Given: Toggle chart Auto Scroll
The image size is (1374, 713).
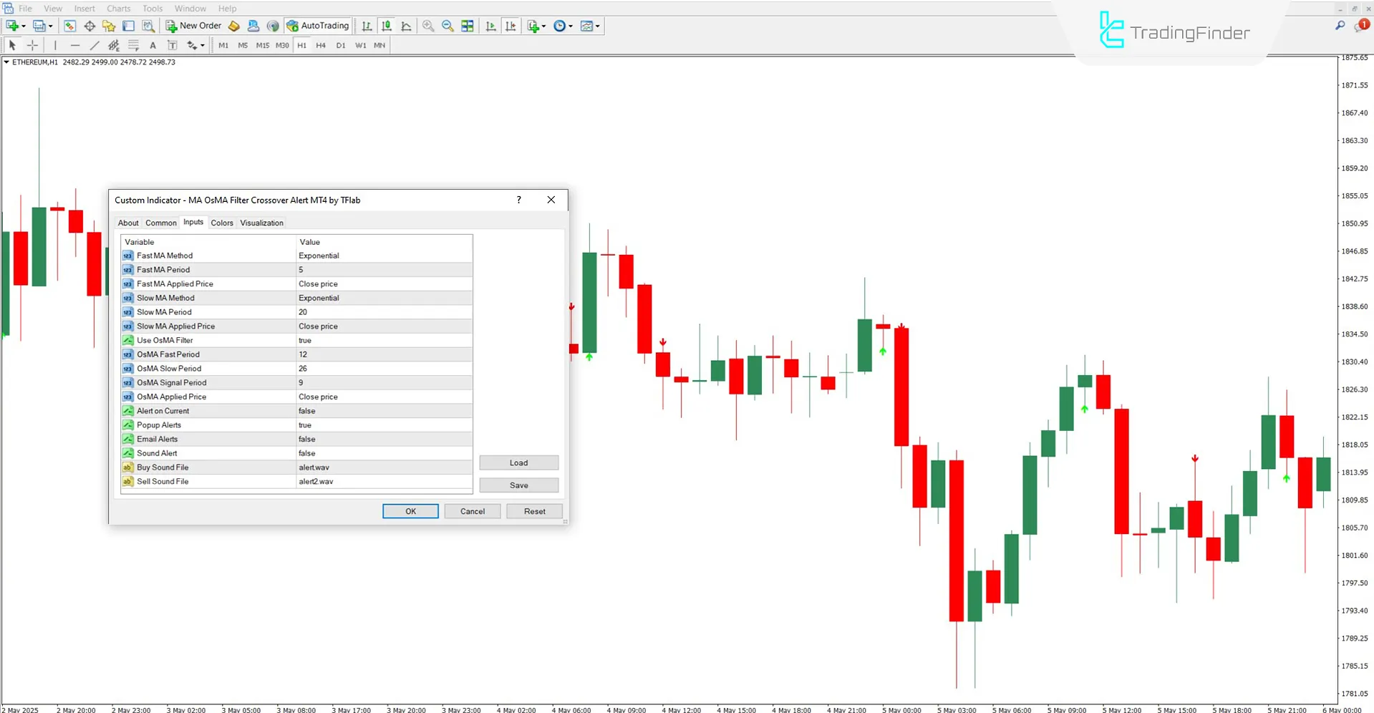Looking at the screenshot, I should click(x=490, y=26).
